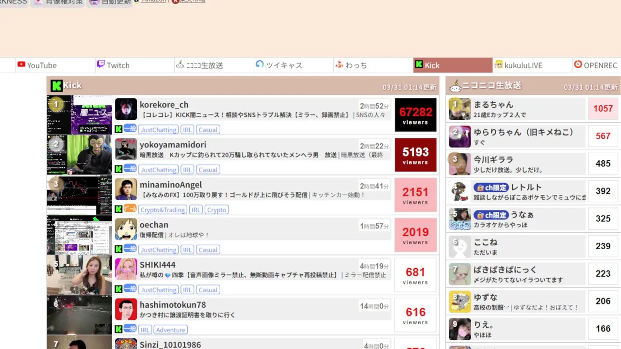Switch to the Twitch tab
Image resolution: width=621 pixels, height=349 pixels.
tap(135, 65)
